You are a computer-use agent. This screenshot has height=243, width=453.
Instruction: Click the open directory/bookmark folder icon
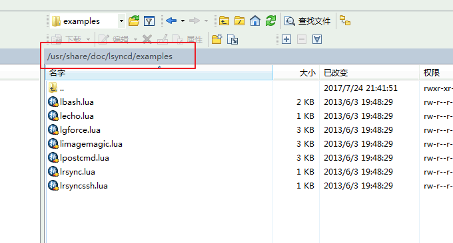pos(134,21)
